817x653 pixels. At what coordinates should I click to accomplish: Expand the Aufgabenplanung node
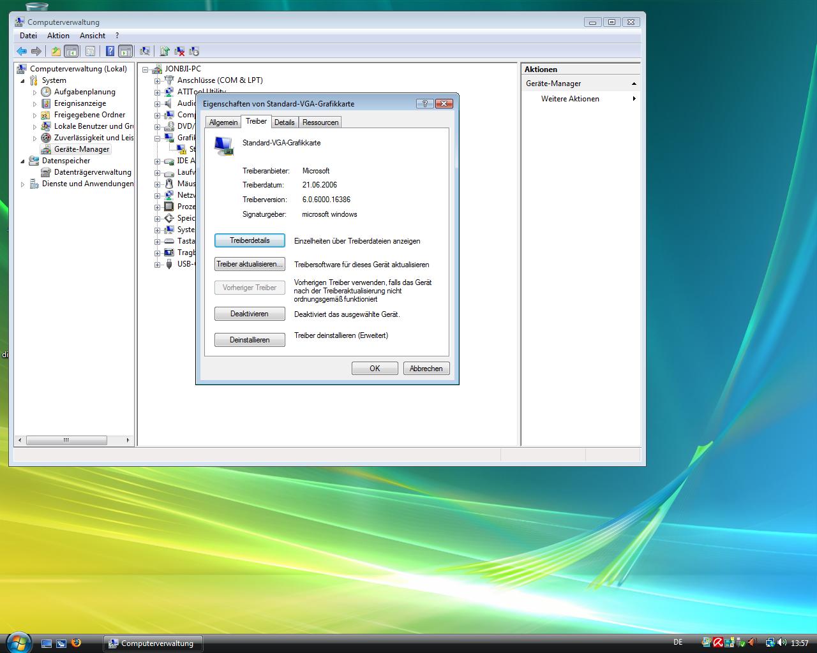click(35, 92)
